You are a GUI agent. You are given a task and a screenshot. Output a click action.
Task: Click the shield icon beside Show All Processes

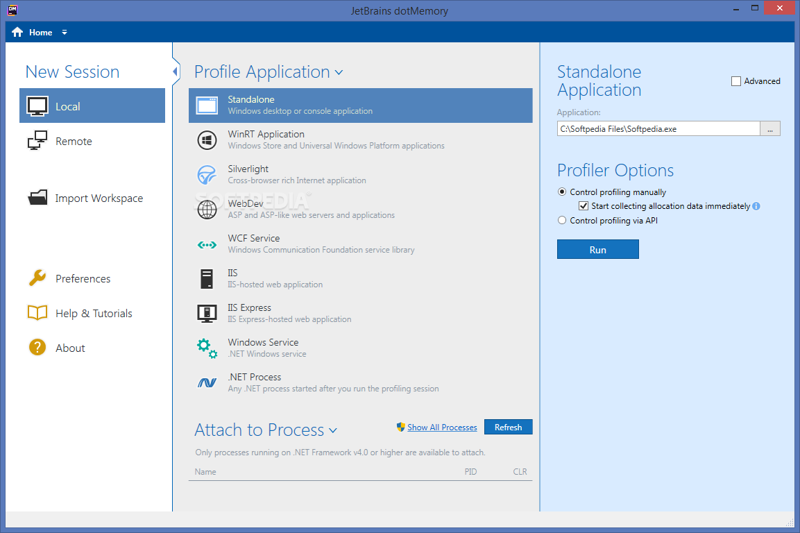tap(401, 427)
